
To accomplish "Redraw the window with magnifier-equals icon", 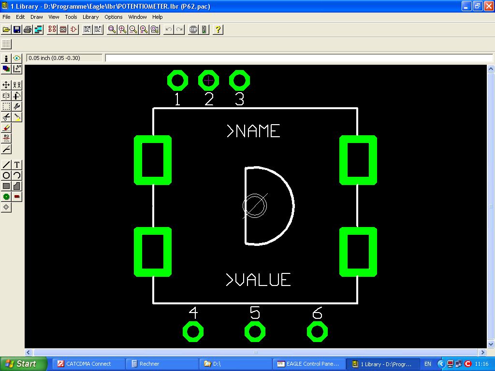I will (x=144, y=29).
